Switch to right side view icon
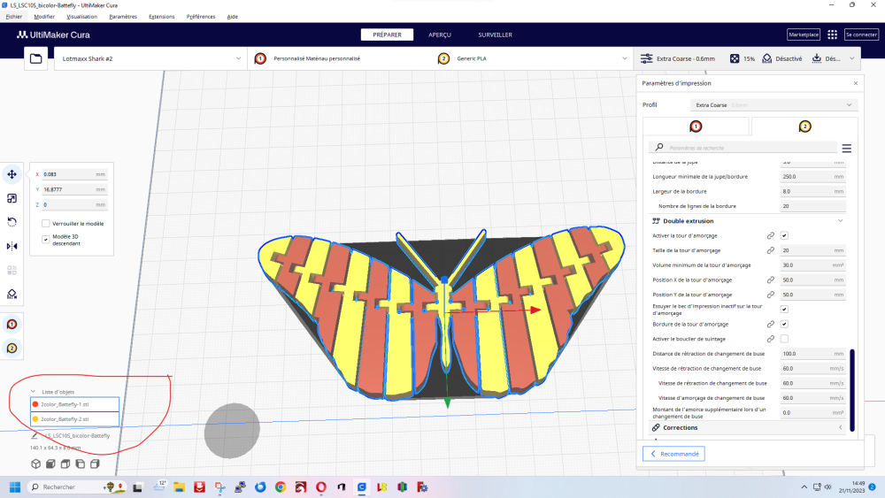Image resolution: width=885 pixels, height=498 pixels. coord(95,464)
